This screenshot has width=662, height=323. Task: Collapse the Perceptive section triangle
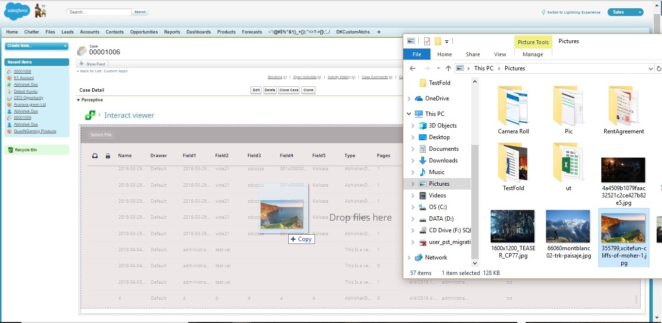click(x=78, y=99)
